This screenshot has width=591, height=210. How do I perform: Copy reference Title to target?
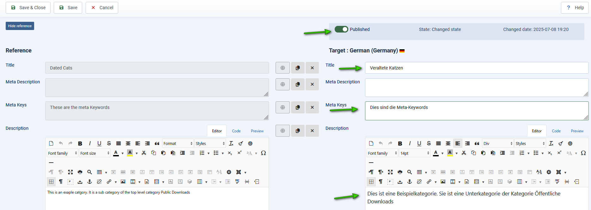point(298,68)
